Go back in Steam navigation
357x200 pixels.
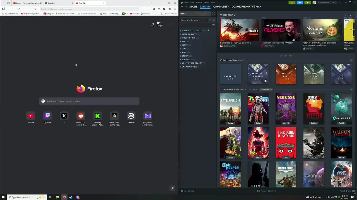point(182,6)
